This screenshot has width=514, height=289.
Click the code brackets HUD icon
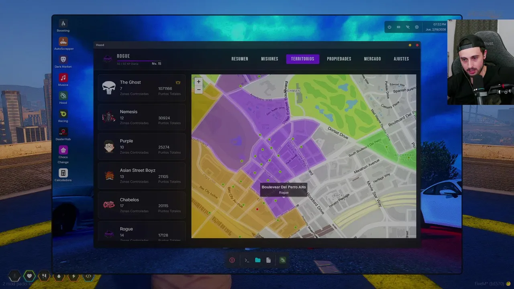coord(88,276)
